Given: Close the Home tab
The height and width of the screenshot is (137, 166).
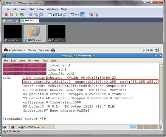Looking at the screenshot, I should tap(17, 21).
